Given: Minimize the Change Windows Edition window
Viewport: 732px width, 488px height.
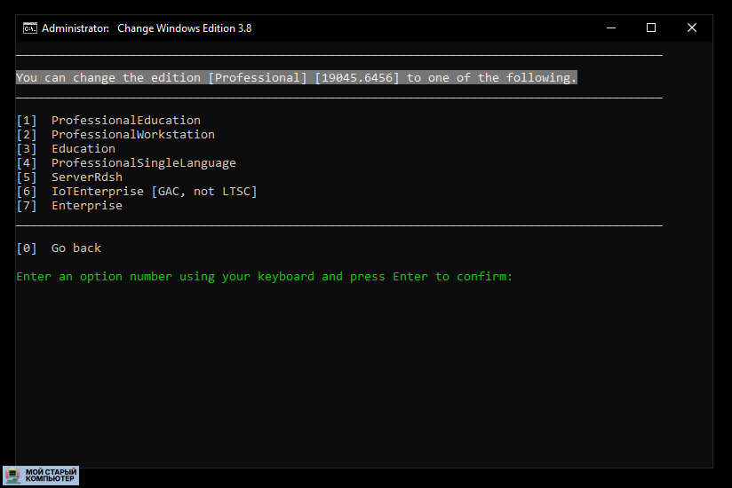Looking at the screenshot, I should (x=610, y=28).
